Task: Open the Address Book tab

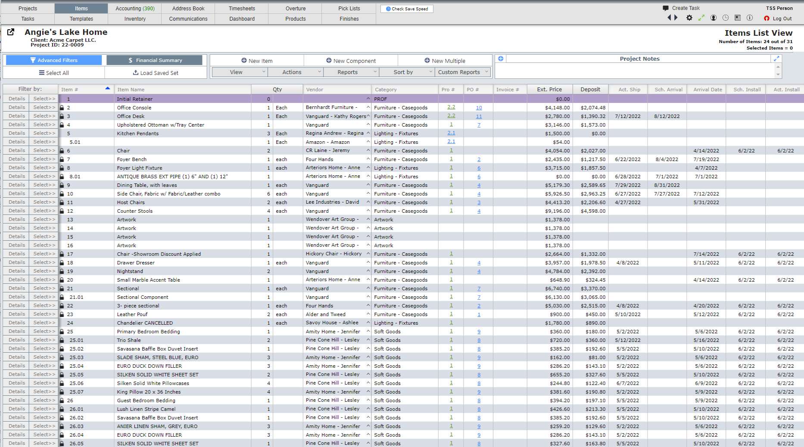Action: [x=188, y=8]
